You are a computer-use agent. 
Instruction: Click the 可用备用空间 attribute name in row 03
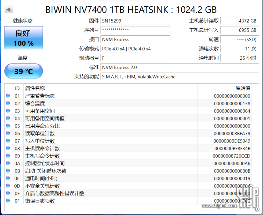[40, 111]
